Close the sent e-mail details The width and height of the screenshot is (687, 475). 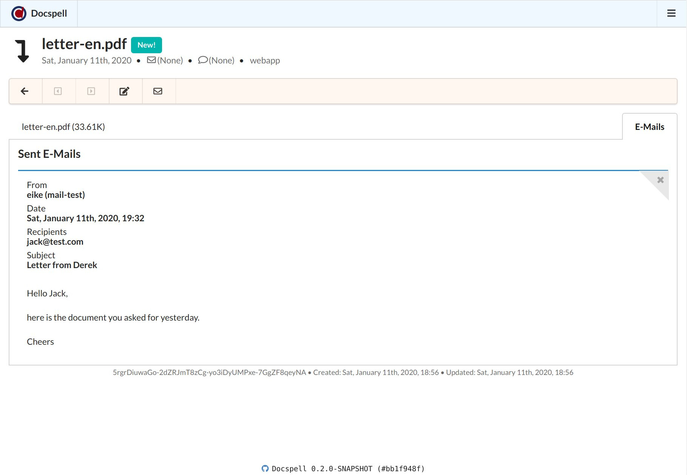[x=660, y=180]
